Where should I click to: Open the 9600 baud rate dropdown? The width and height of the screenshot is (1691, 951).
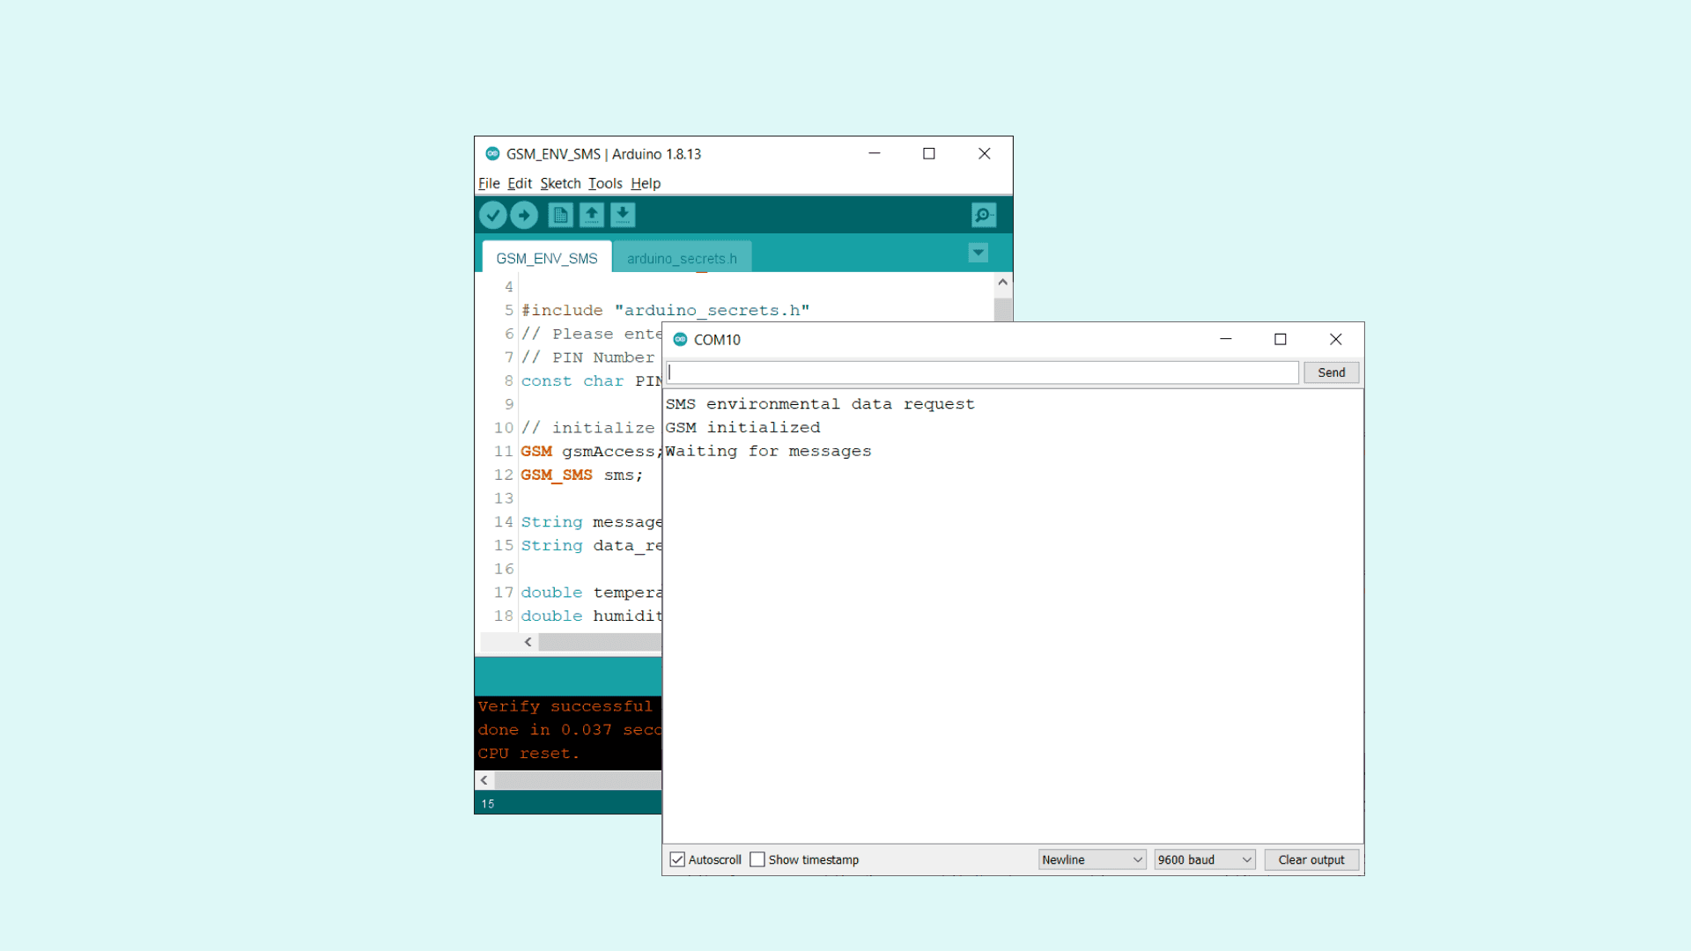click(x=1204, y=859)
